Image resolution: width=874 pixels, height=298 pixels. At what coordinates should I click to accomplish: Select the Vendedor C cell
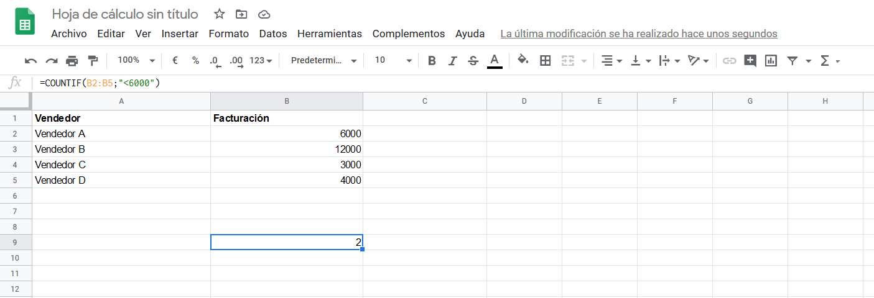coord(121,165)
